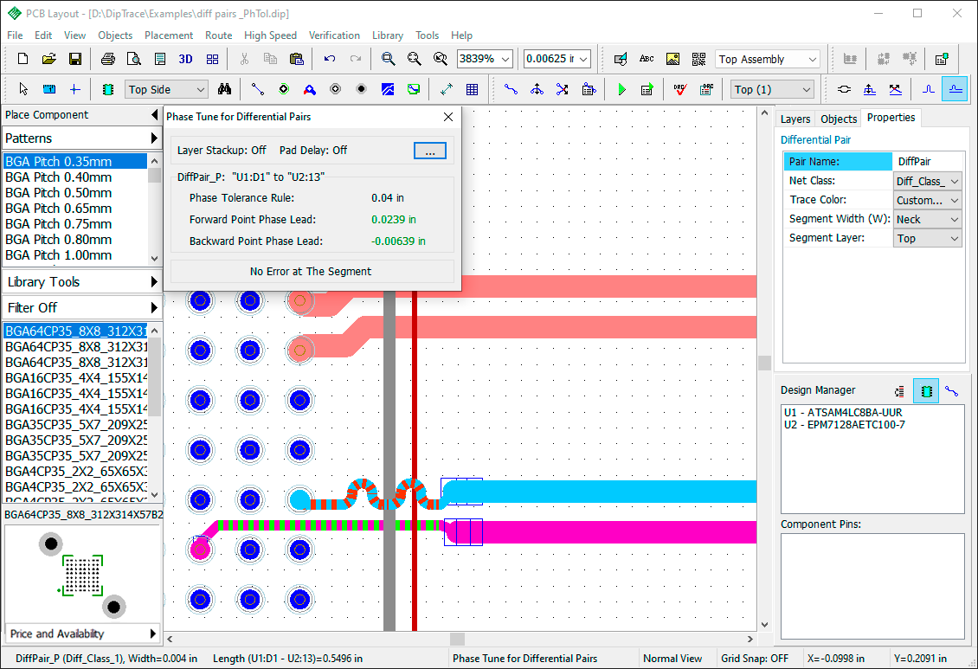The height and width of the screenshot is (669, 978).
Task: Run DRC check with red checkmark
Action: click(x=680, y=89)
